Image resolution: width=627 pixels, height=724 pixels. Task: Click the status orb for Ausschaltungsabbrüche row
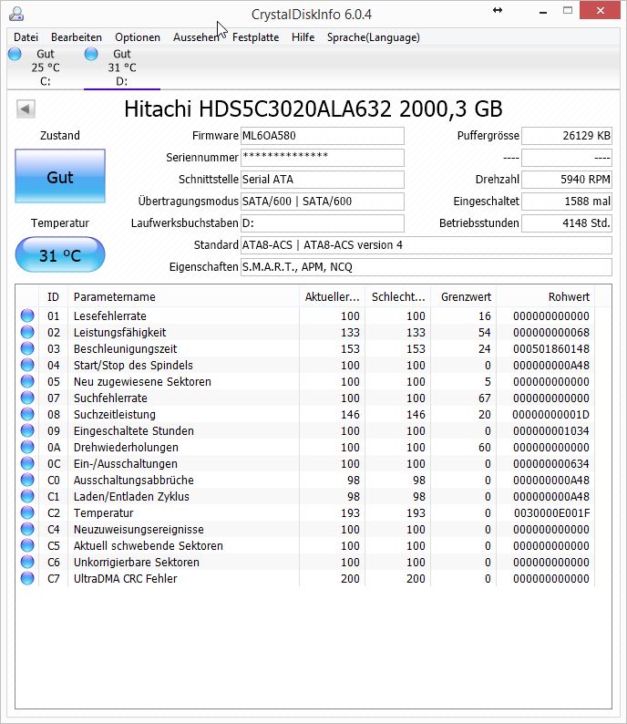click(x=27, y=480)
